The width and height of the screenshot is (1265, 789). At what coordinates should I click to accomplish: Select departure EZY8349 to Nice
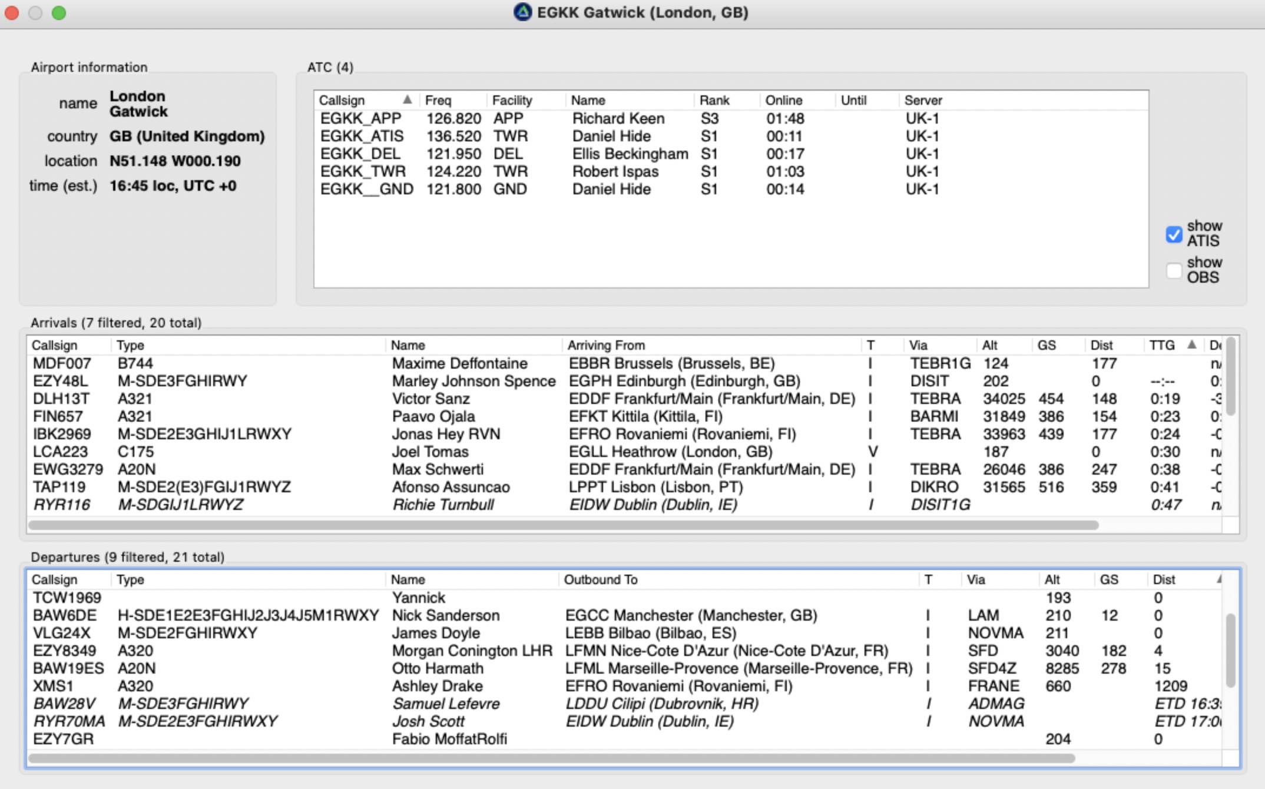click(64, 651)
